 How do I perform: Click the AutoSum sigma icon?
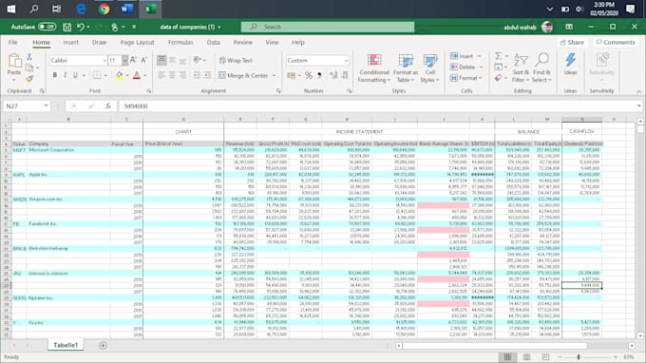[x=498, y=56]
